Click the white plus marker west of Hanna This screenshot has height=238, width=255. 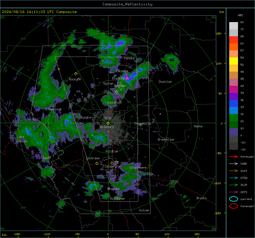click(x=160, y=114)
